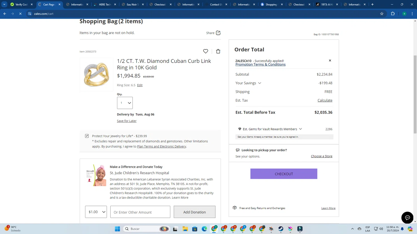This screenshot has width=417, height=234.
Task: Show hidden system tray icons
Action: 352,229
